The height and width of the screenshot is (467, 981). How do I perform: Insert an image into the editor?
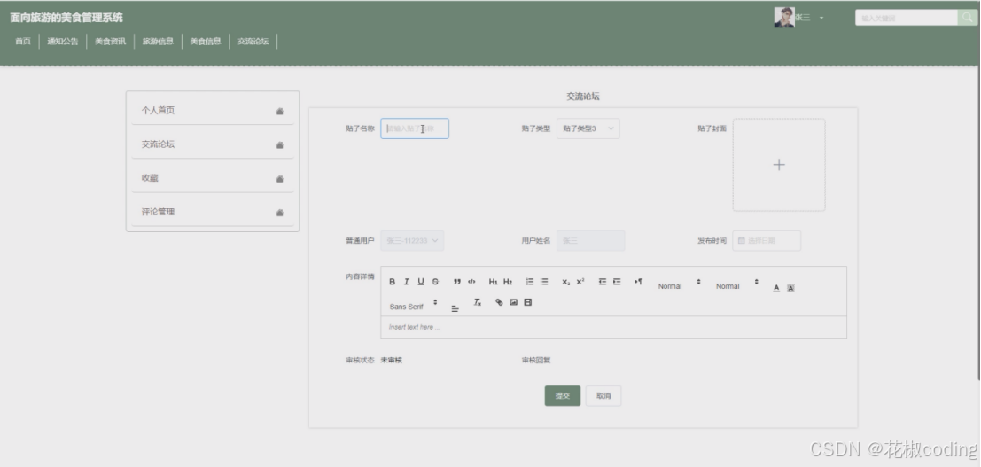(x=514, y=302)
